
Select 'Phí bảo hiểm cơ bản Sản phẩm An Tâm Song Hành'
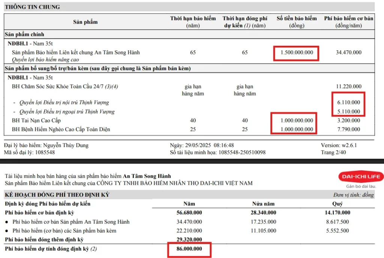[71, 222]
